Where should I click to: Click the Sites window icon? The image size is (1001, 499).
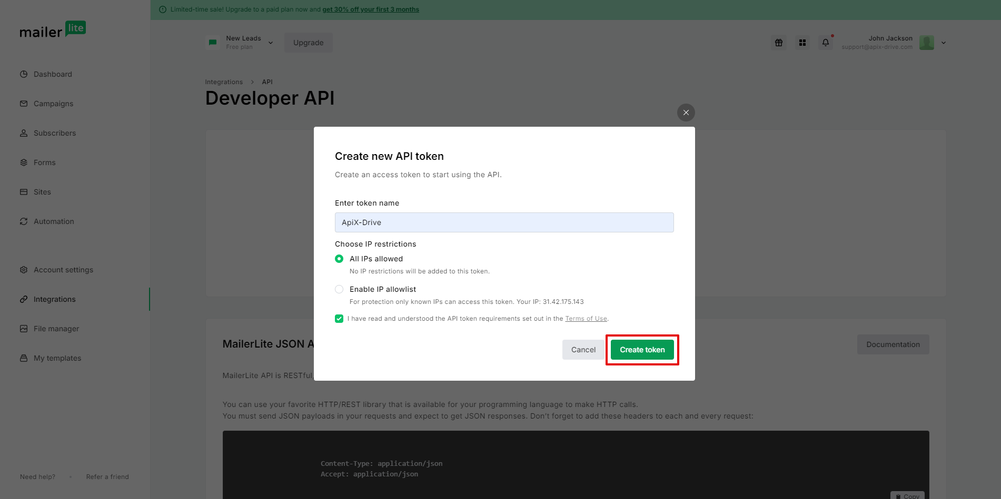pyautogui.click(x=24, y=192)
